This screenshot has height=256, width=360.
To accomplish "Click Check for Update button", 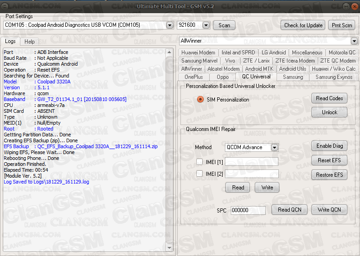I will click(x=303, y=25).
